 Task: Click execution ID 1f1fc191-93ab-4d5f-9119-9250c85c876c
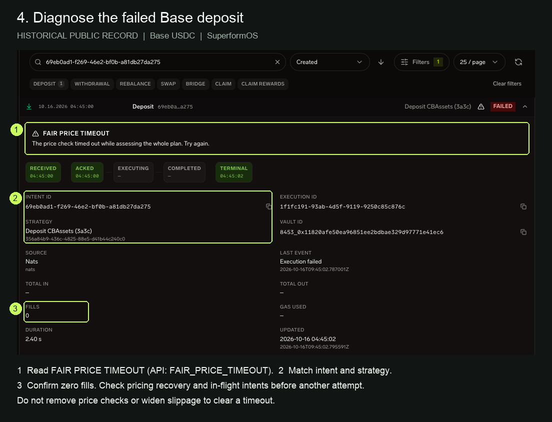click(342, 206)
